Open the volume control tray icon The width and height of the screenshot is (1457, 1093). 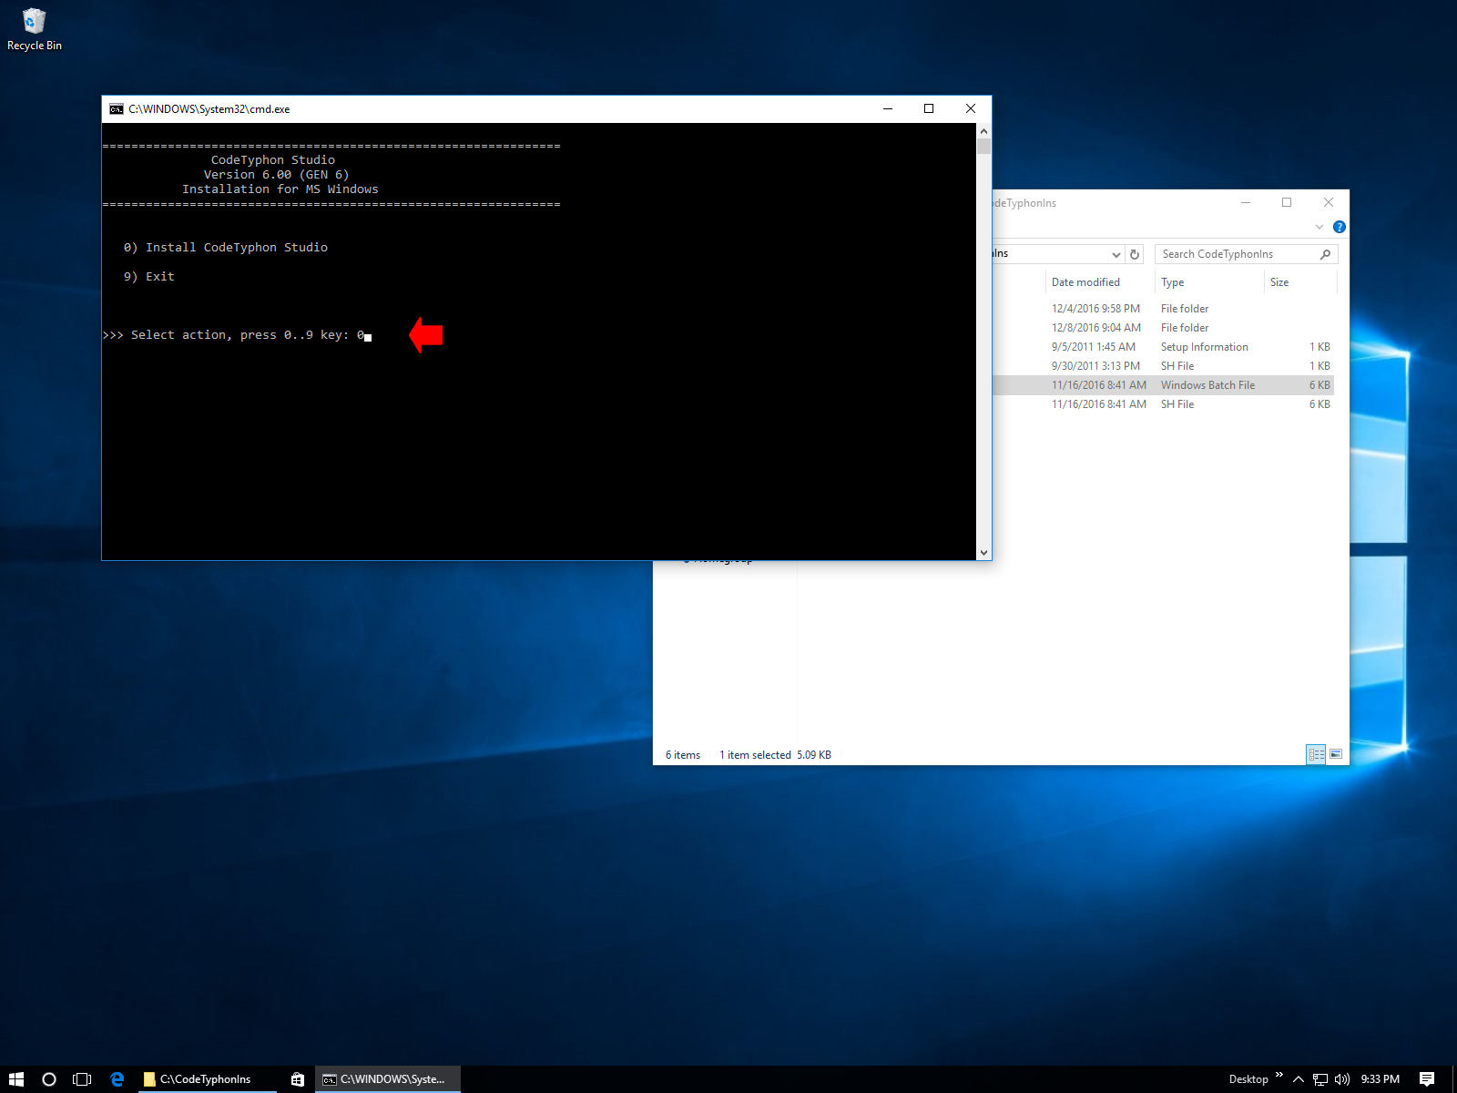pyautogui.click(x=1342, y=1079)
